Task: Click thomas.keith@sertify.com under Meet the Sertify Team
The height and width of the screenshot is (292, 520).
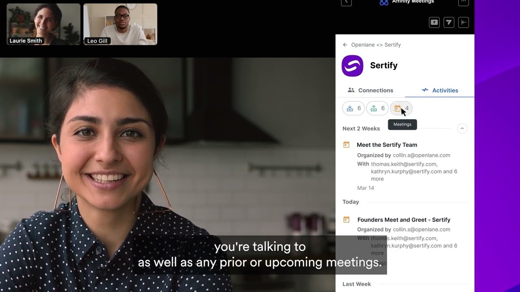Action: [x=404, y=164]
